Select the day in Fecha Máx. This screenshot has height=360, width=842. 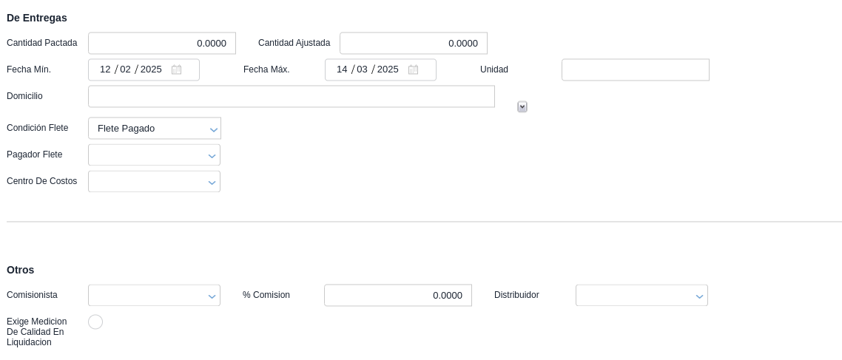(x=342, y=69)
